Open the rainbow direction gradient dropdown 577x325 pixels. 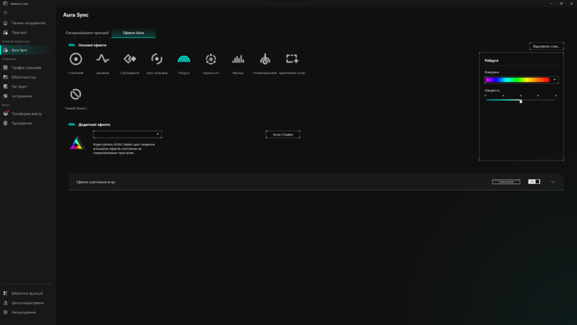(x=522, y=80)
